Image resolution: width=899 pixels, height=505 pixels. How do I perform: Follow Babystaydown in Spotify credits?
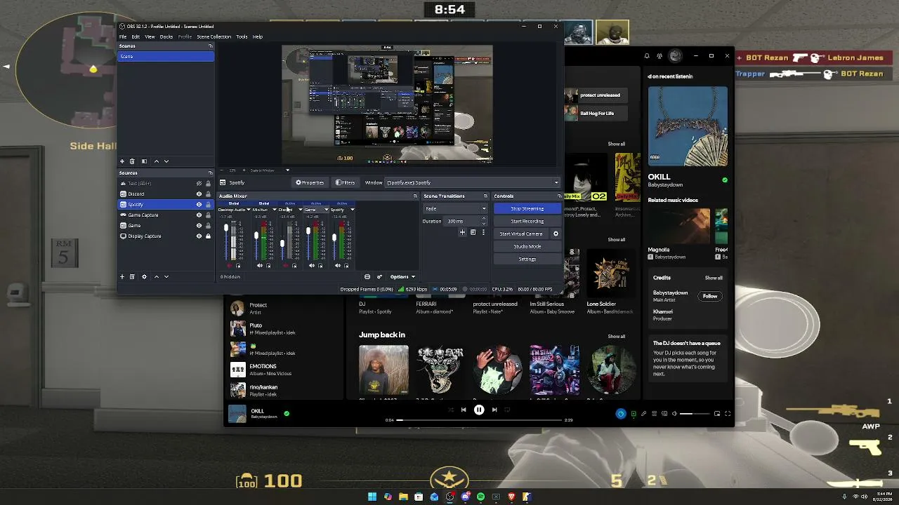click(710, 296)
